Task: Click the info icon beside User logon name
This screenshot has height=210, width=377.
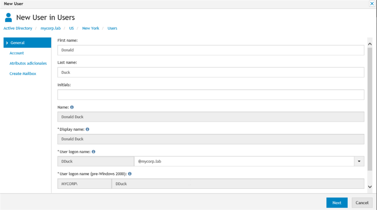Action: click(94, 152)
